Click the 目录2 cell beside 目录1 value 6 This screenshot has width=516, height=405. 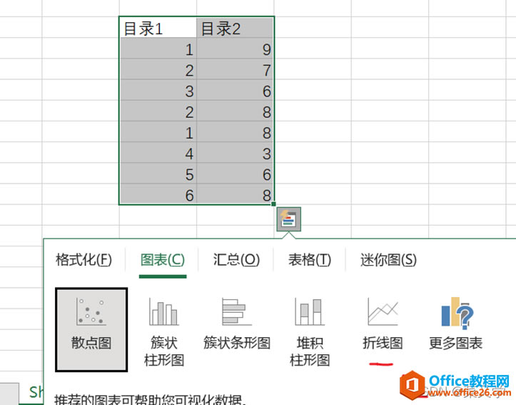coord(235,194)
